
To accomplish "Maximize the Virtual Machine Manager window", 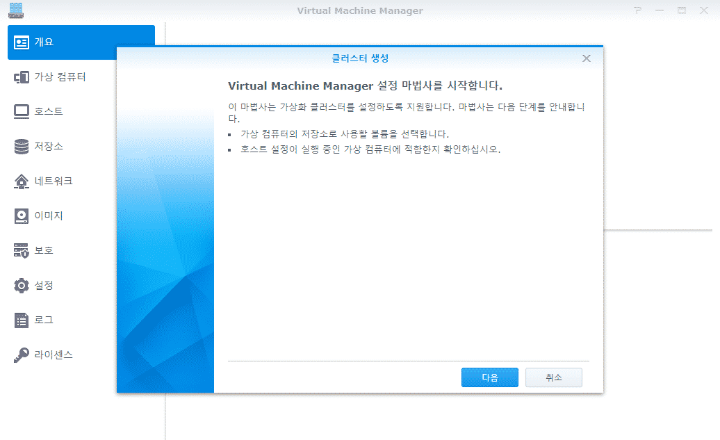I will [x=682, y=10].
